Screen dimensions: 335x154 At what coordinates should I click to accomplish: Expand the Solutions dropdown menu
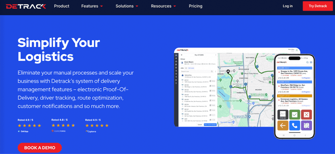click(127, 6)
